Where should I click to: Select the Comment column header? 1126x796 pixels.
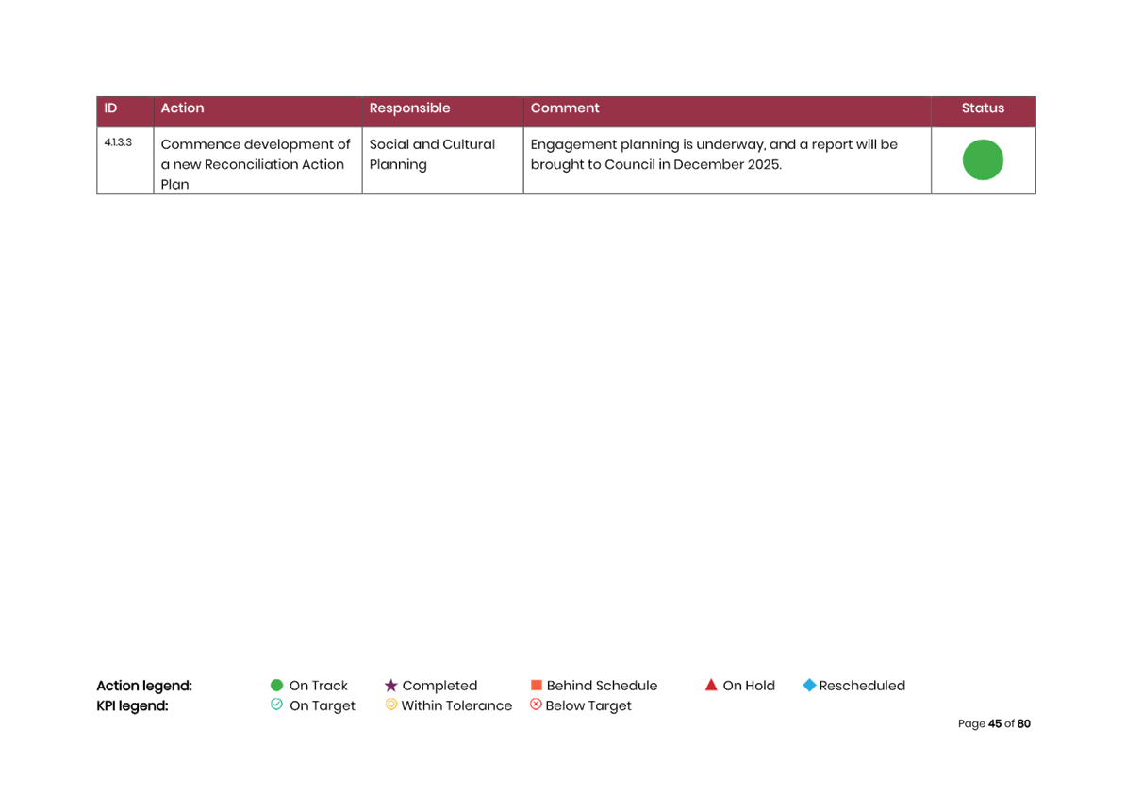pyautogui.click(x=565, y=108)
